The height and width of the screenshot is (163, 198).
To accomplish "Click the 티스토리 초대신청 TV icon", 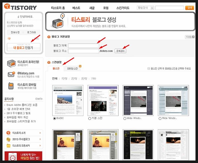I will tap(11, 63).
